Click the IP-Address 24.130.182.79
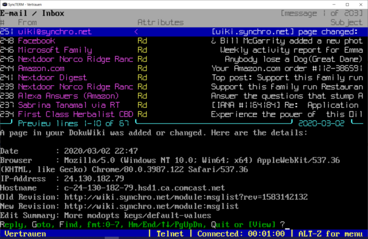This screenshot has height=239, width=368. 94,179
